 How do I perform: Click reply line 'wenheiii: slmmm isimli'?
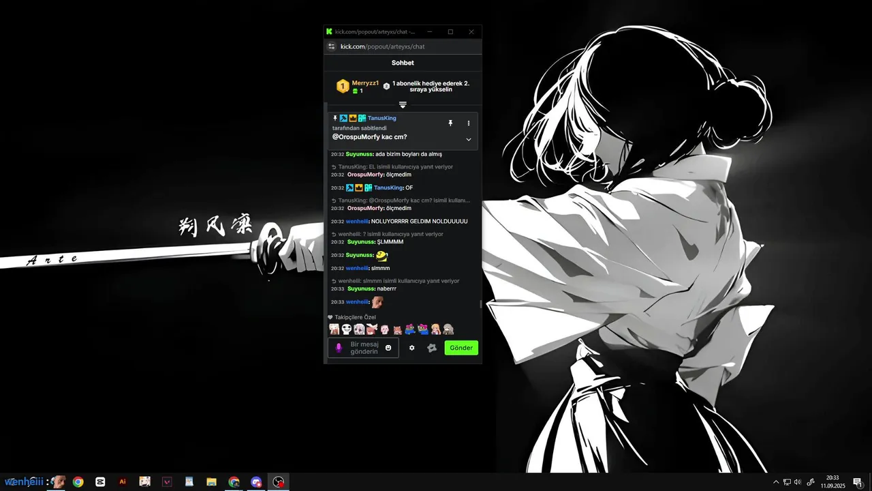399,281
